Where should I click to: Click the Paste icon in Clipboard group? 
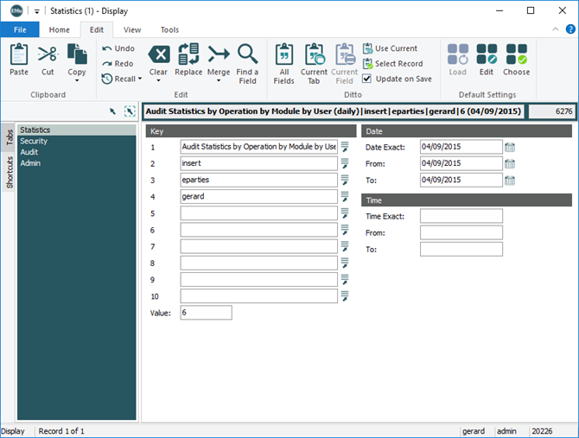[x=18, y=55]
